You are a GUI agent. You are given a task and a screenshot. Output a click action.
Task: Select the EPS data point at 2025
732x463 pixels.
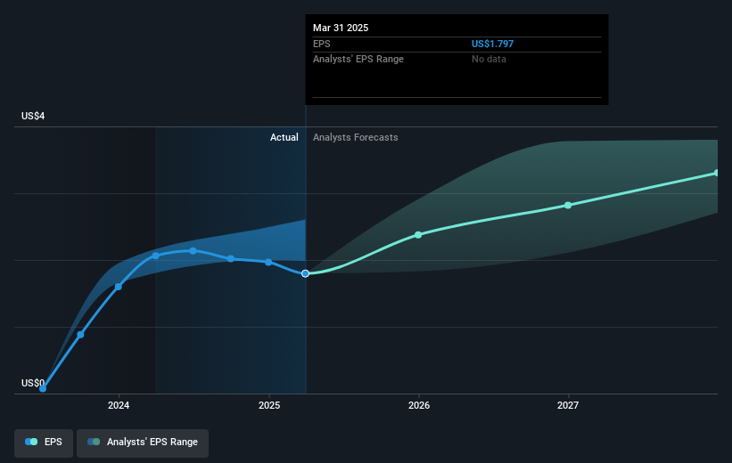[268, 262]
